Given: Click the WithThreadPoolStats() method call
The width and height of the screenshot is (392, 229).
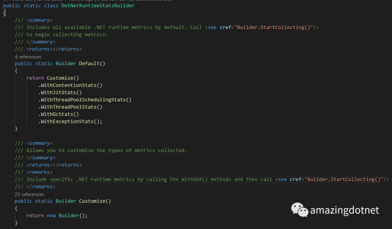Looking at the screenshot, I should pyautogui.click(x=70, y=107).
